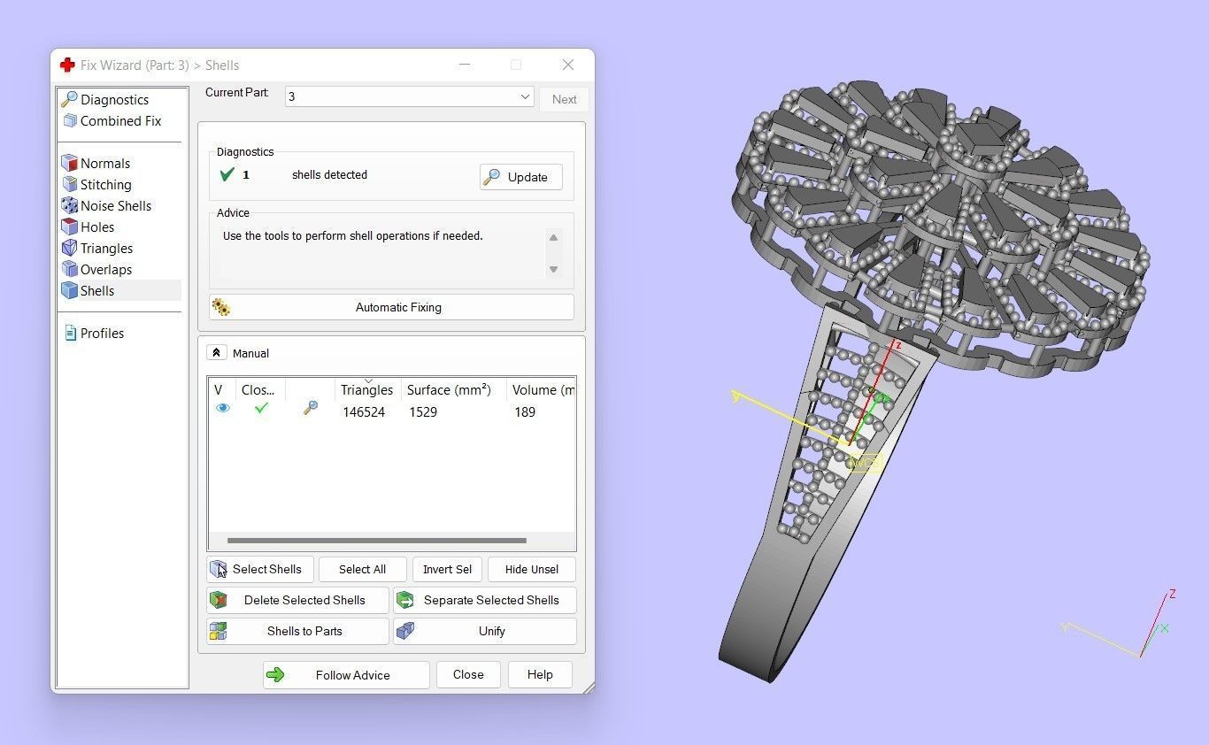Update the shell diagnostics
The image size is (1209, 745).
(521, 177)
